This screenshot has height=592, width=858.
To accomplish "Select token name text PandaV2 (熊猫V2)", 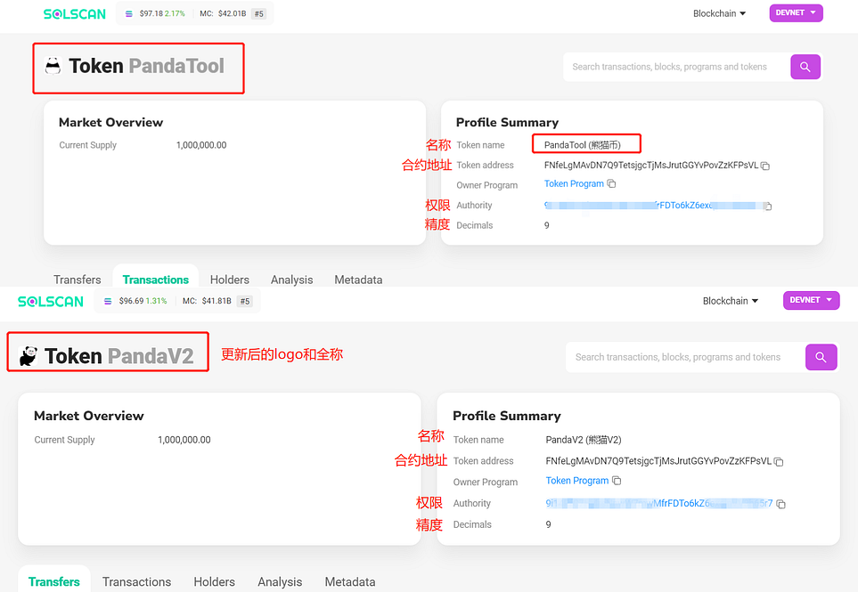I will pos(584,440).
